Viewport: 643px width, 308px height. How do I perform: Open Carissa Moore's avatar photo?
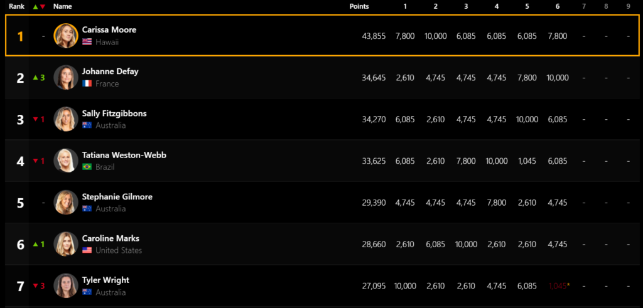[x=66, y=36]
